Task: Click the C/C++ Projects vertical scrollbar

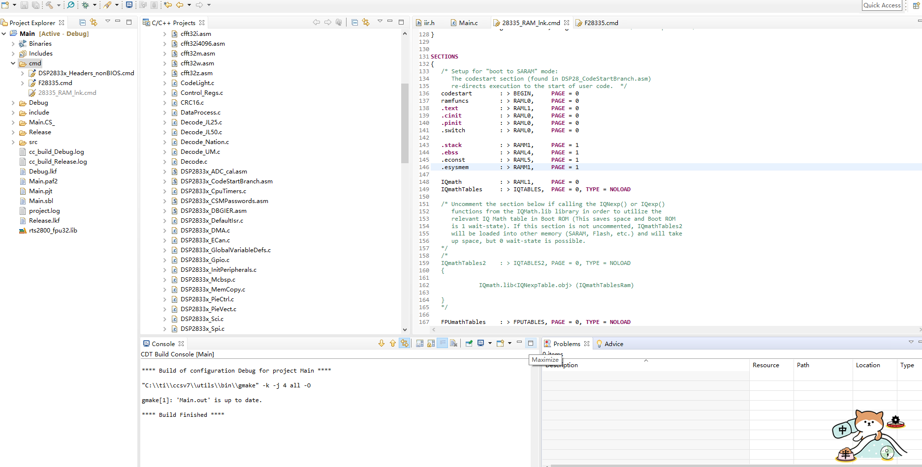Action: coord(405,123)
